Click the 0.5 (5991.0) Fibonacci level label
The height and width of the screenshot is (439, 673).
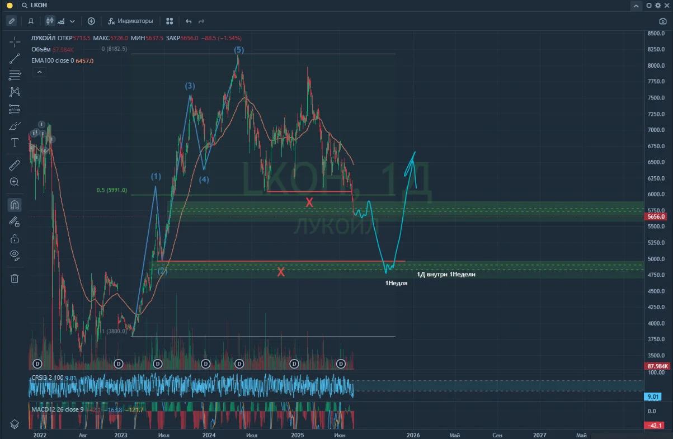pyautogui.click(x=112, y=190)
